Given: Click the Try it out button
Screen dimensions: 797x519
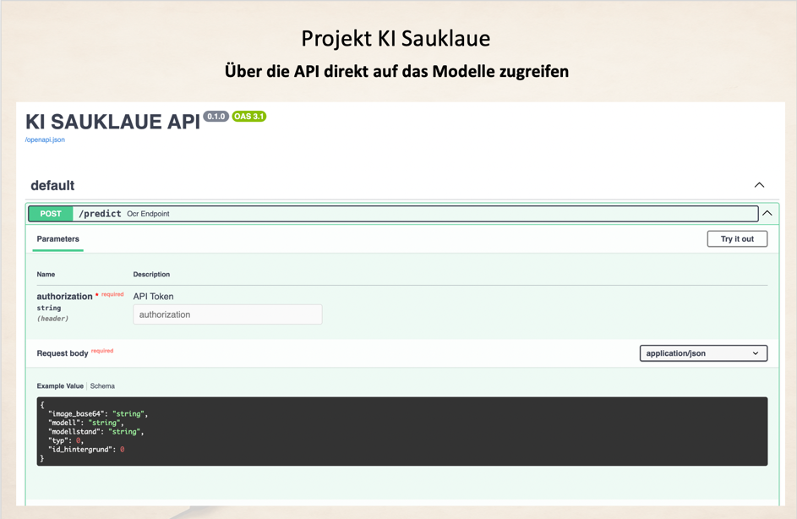Looking at the screenshot, I should (x=737, y=239).
